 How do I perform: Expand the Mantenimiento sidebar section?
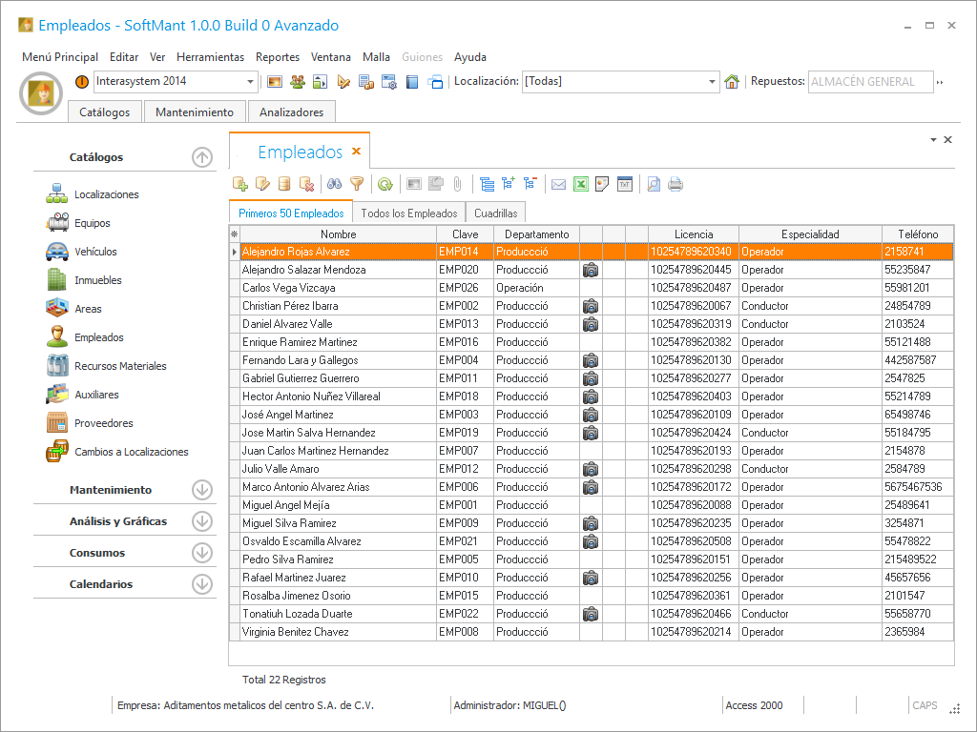tap(201, 490)
